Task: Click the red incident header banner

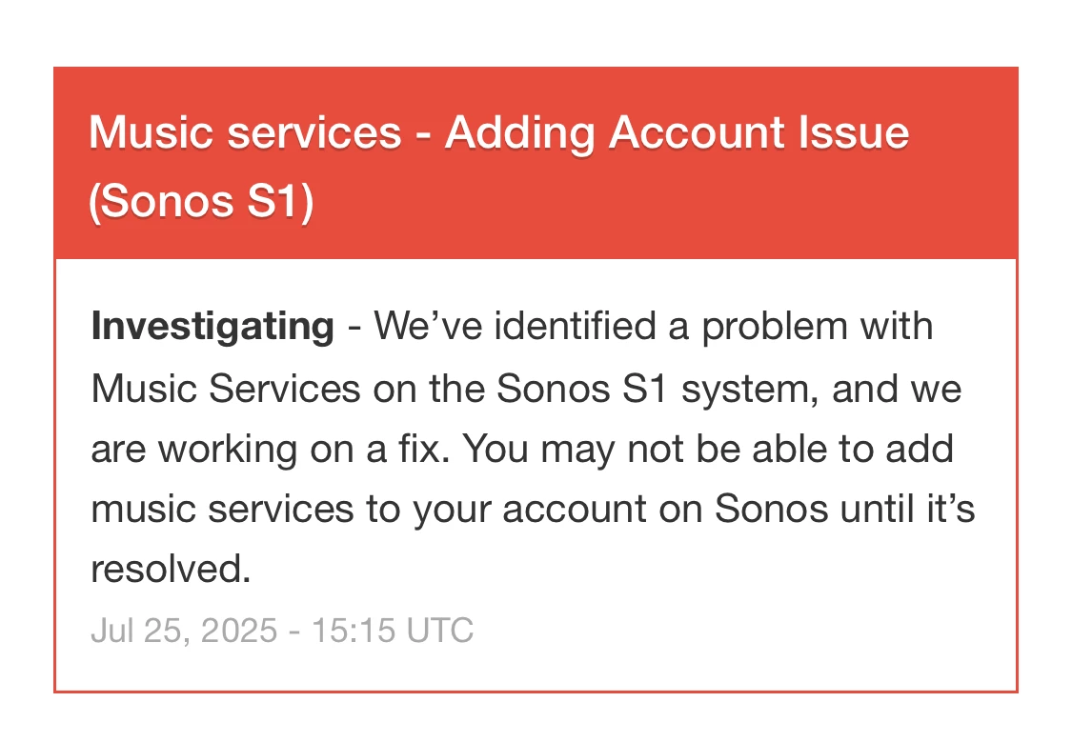Action: (x=536, y=163)
